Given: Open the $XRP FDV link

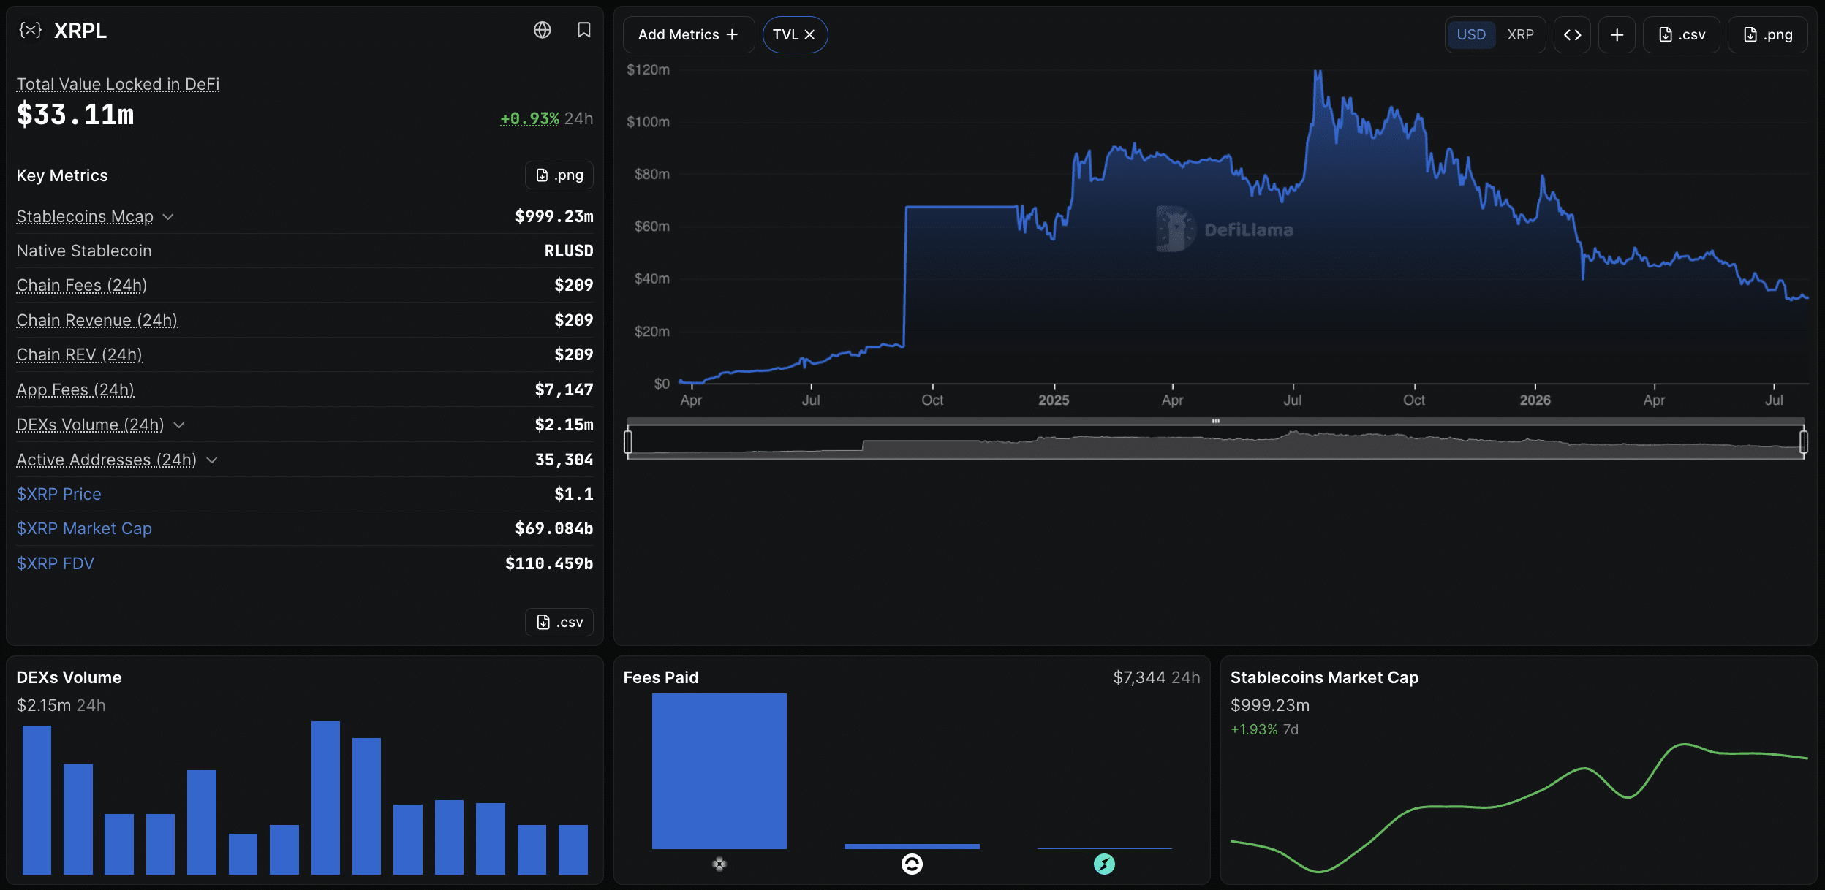Looking at the screenshot, I should (x=55, y=563).
